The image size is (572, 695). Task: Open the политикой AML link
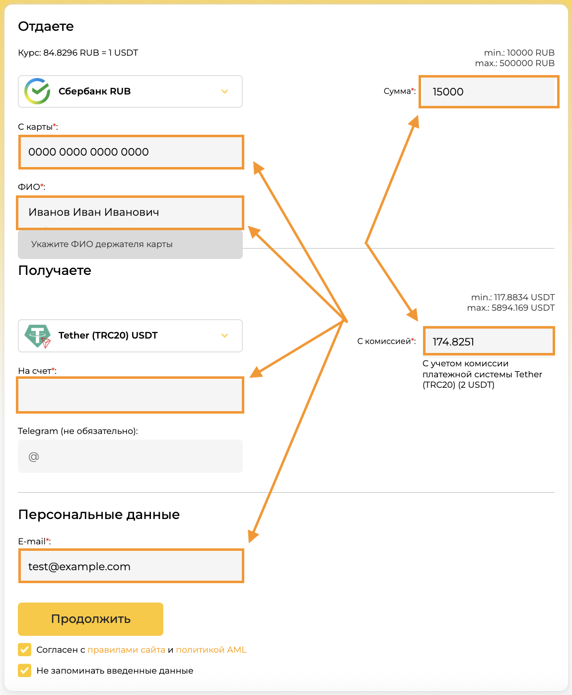[211, 650]
